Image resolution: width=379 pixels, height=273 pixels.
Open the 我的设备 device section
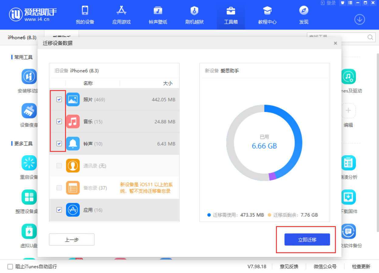85,15
